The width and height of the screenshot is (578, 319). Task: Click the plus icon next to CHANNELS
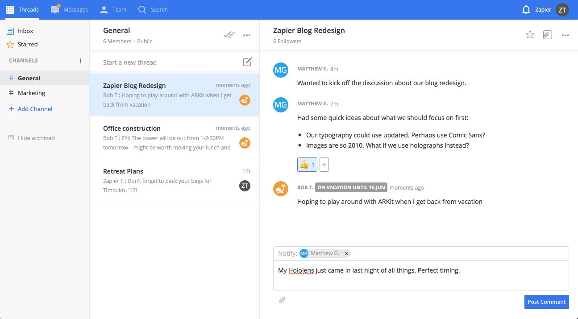(x=80, y=61)
